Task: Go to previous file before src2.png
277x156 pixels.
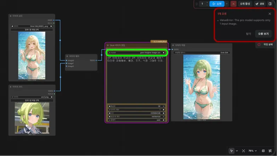Action: 12,97
